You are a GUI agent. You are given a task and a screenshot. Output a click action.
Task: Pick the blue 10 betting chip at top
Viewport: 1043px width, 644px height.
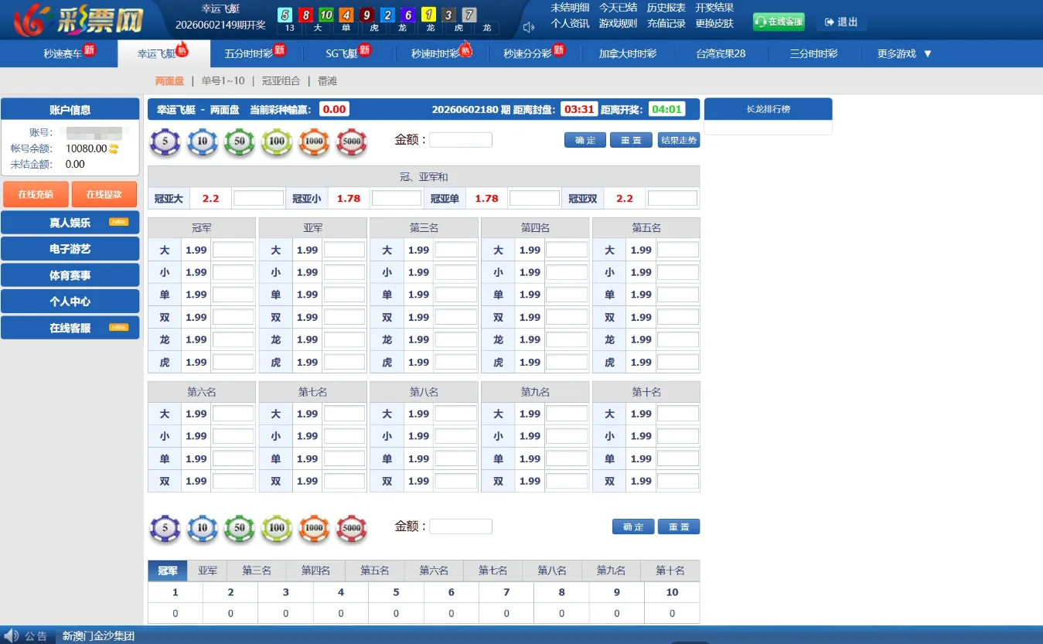(203, 142)
